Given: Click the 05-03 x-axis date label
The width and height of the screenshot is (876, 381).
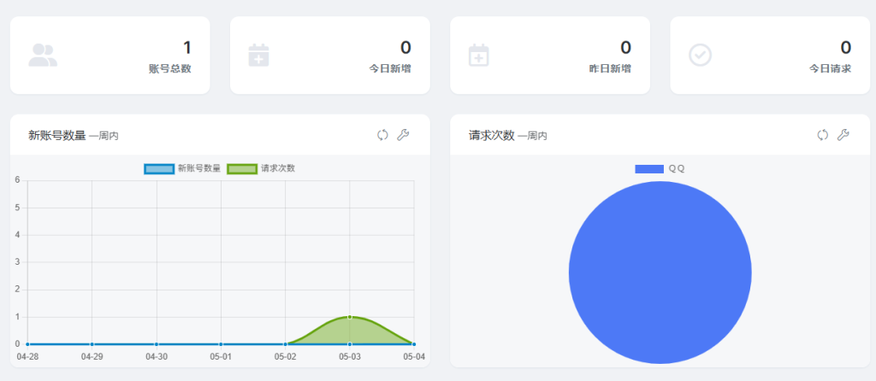Looking at the screenshot, I should pyautogui.click(x=350, y=356).
